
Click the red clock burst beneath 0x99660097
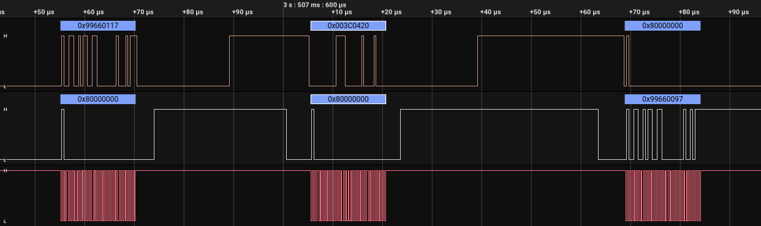pos(663,195)
